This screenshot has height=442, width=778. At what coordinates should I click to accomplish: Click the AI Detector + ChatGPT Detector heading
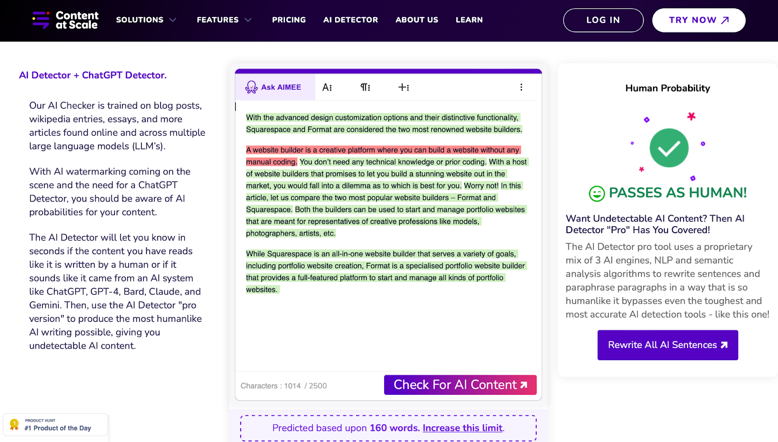(x=93, y=75)
